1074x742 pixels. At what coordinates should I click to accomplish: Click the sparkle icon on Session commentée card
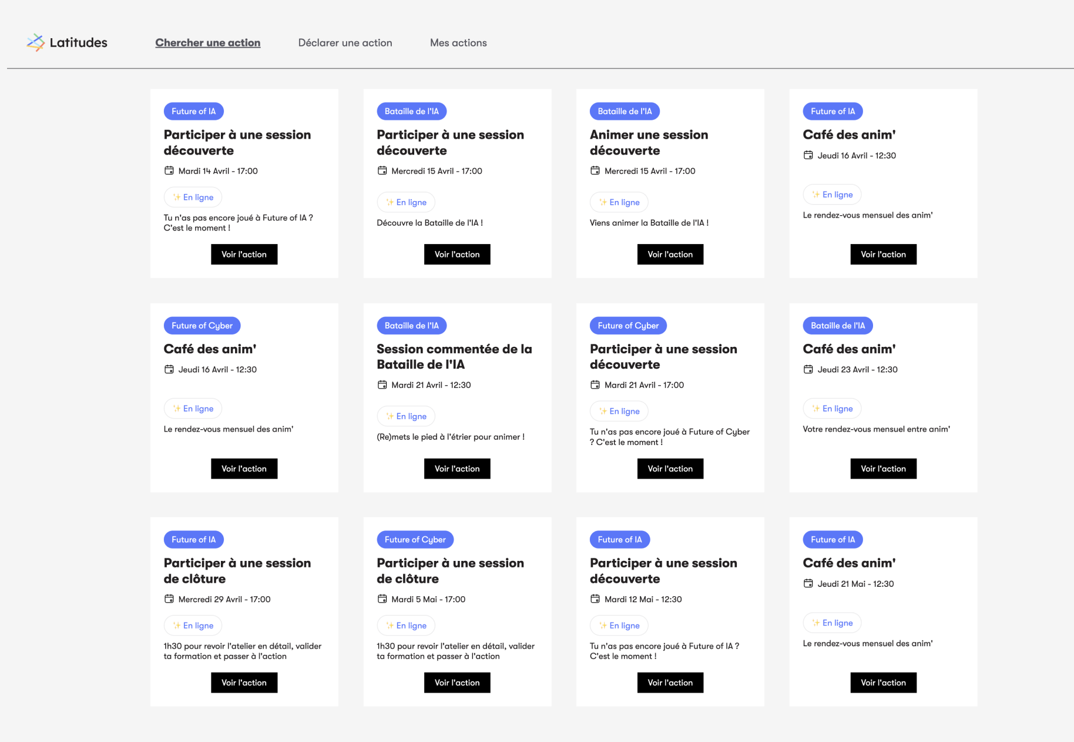tap(390, 416)
